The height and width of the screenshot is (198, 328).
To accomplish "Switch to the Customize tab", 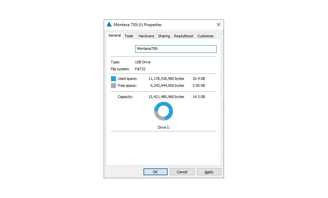I will [205, 36].
